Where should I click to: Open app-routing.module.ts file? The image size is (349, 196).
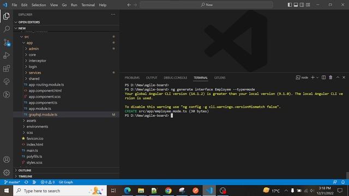click(x=67, y=85)
